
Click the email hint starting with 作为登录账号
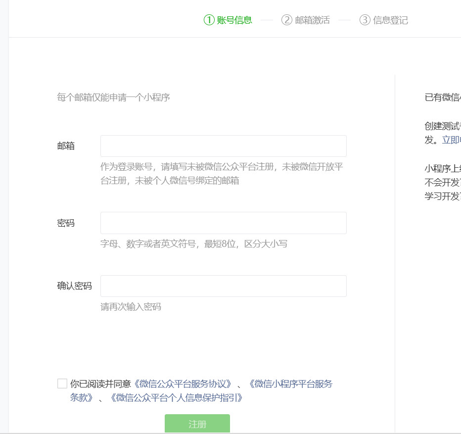click(x=222, y=174)
